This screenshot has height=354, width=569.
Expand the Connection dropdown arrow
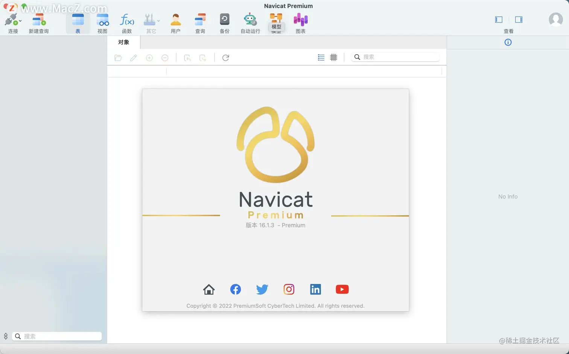pos(20,21)
